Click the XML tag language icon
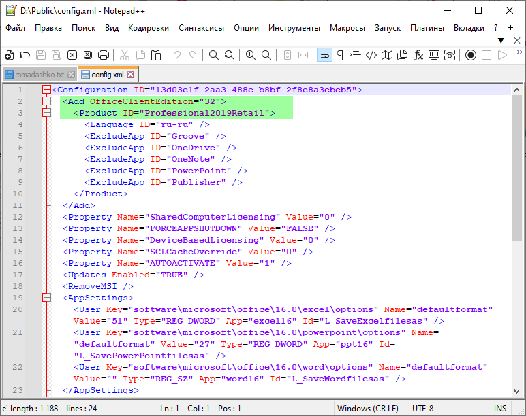This screenshot has height=416, width=526. (x=371, y=55)
